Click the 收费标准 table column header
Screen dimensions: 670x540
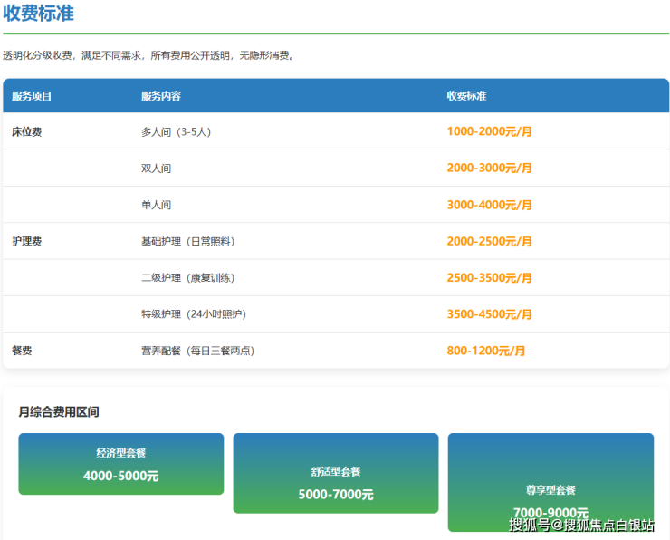point(466,96)
